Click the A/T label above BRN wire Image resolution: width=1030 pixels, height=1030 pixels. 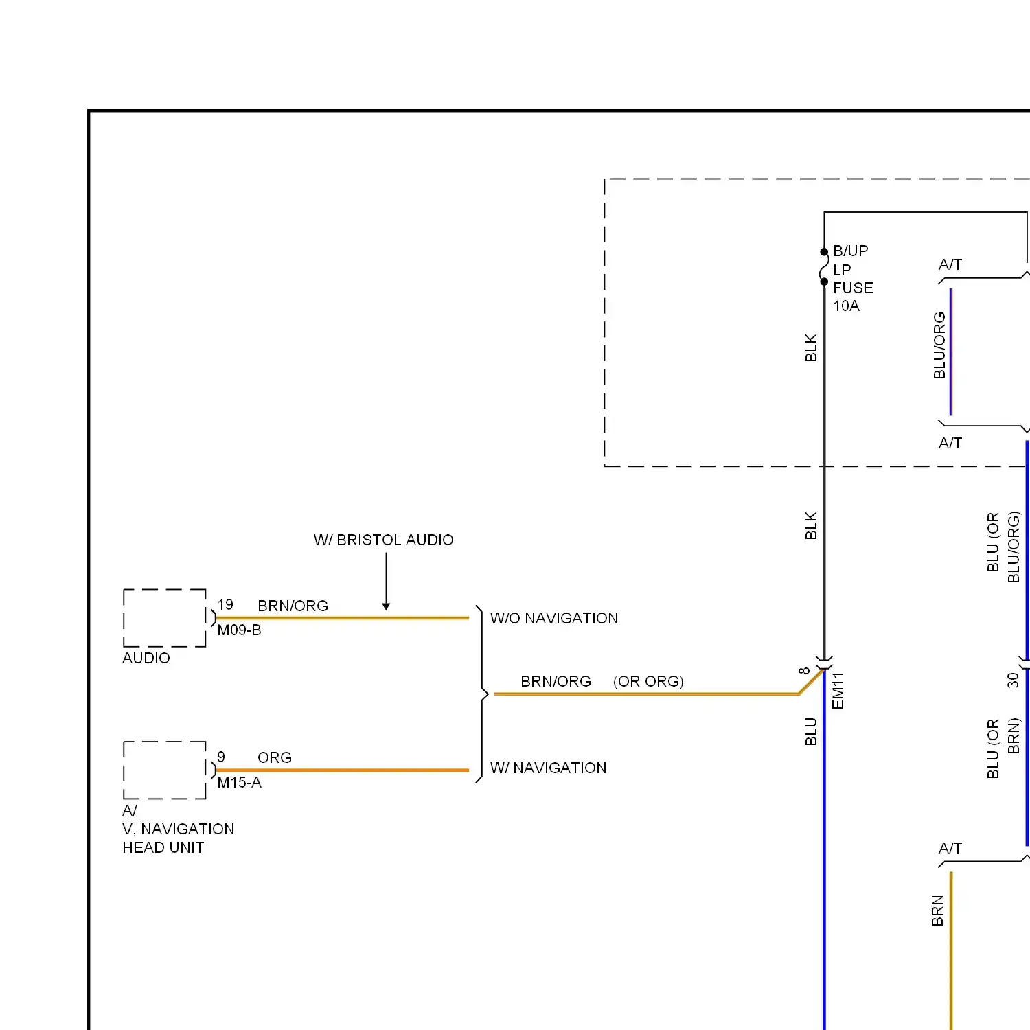tap(950, 848)
